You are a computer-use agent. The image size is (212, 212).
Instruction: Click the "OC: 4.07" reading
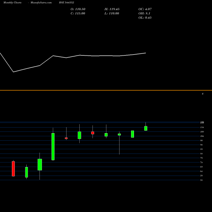(145, 9)
